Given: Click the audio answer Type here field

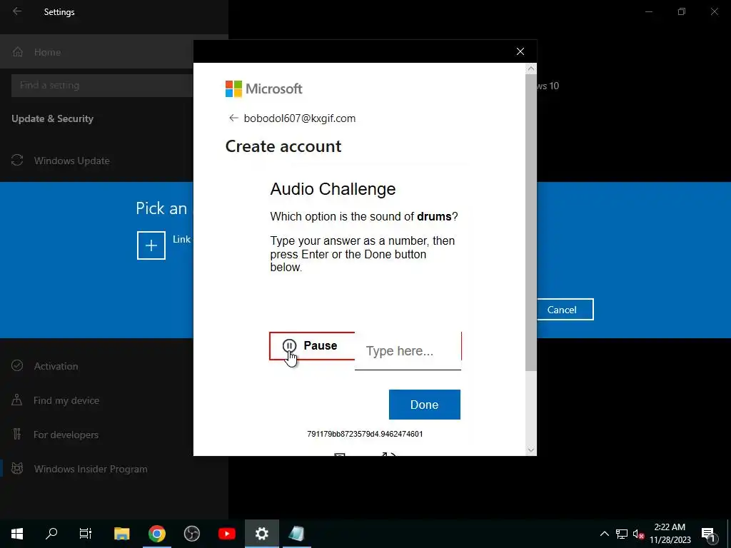Looking at the screenshot, I should (408, 351).
